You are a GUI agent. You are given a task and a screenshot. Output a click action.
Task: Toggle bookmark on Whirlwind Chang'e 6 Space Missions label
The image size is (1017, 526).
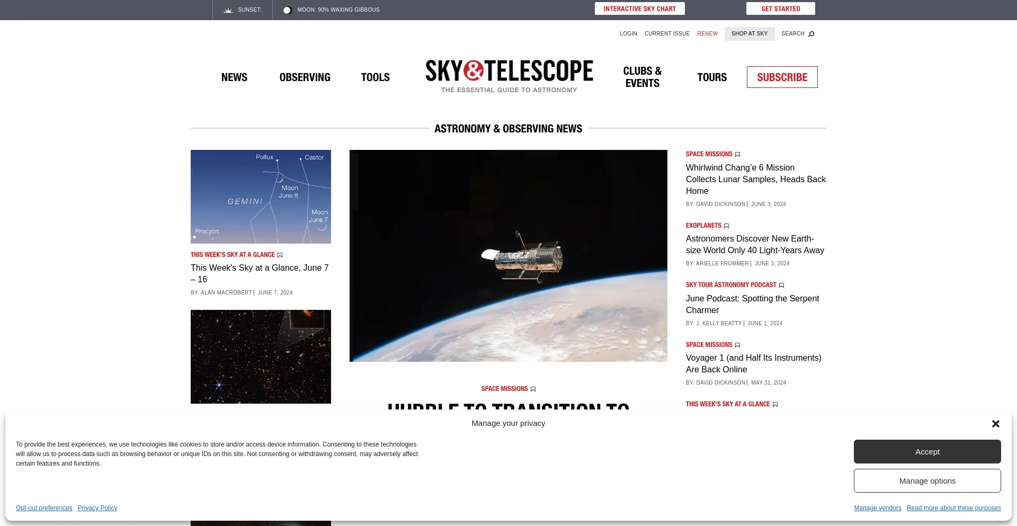point(737,154)
